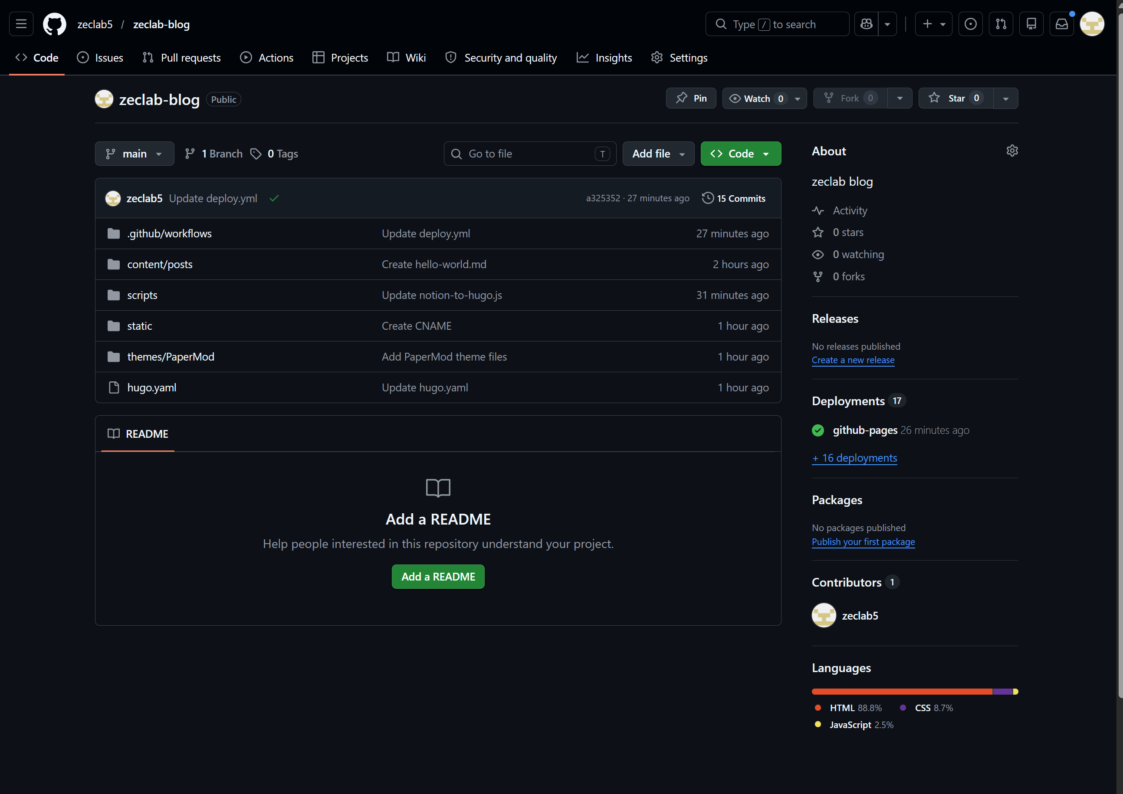Switch to the Issues tab
The height and width of the screenshot is (794, 1123).
tap(100, 58)
